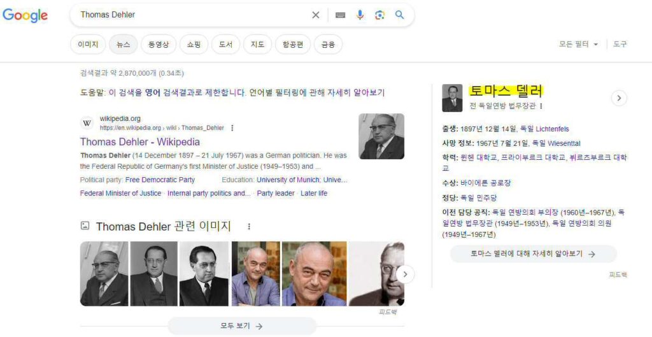This screenshot has width=652, height=337.
Task: Click 피드백 below the image carousel
Action: (x=388, y=312)
